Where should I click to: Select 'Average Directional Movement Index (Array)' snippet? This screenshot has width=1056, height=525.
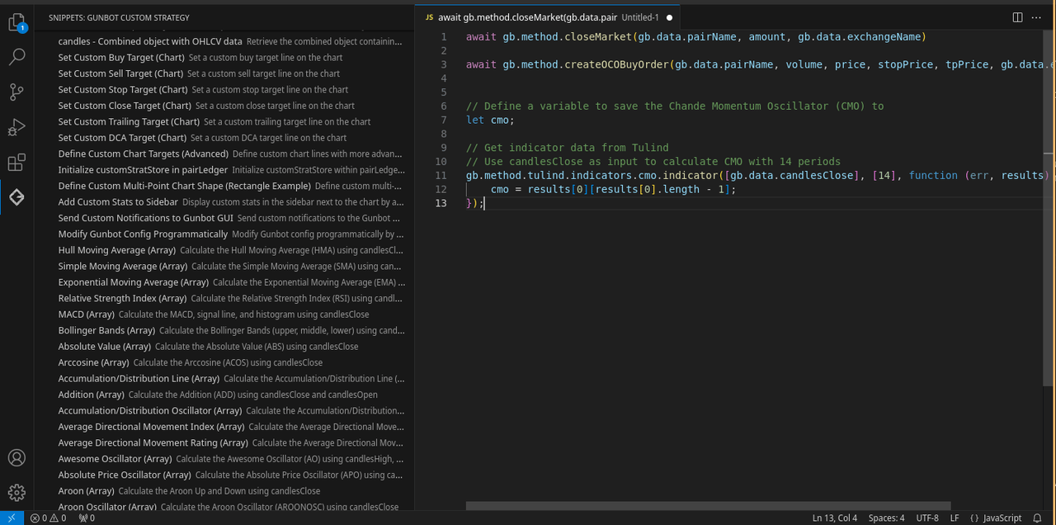click(x=224, y=427)
